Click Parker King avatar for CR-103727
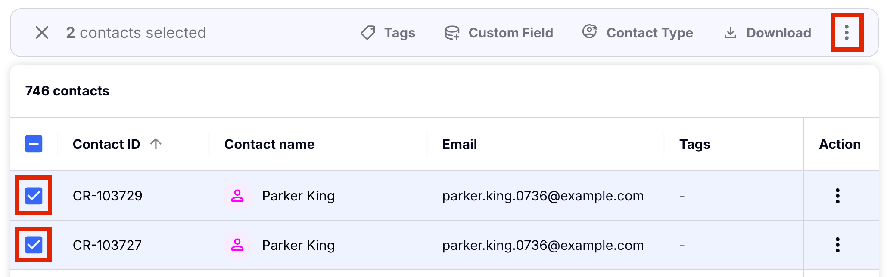Image resolution: width=890 pixels, height=277 pixels. pyautogui.click(x=237, y=245)
